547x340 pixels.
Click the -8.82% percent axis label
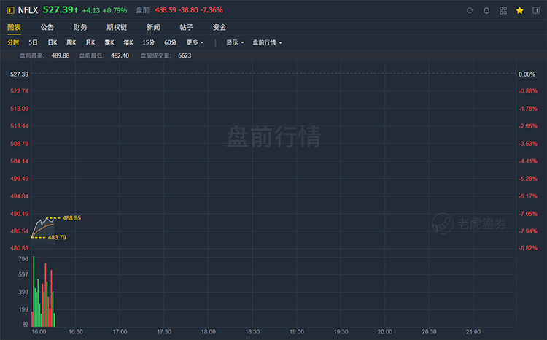[528, 248]
